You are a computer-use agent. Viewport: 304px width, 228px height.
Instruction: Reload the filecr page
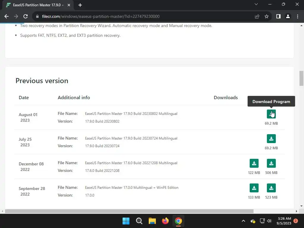coord(26,17)
